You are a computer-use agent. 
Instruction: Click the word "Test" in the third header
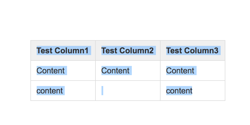click(174, 50)
